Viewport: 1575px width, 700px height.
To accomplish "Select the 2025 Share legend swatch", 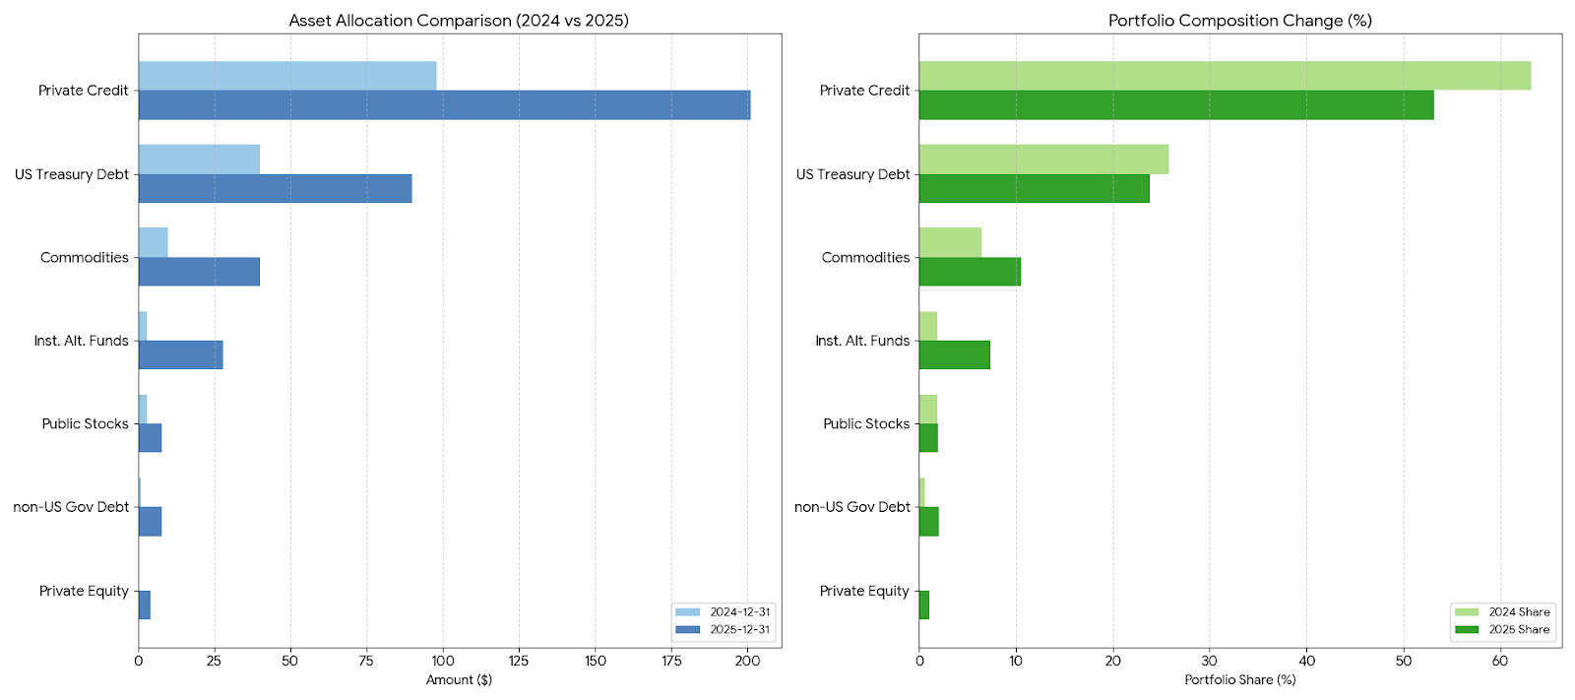I will point(1466,630).
